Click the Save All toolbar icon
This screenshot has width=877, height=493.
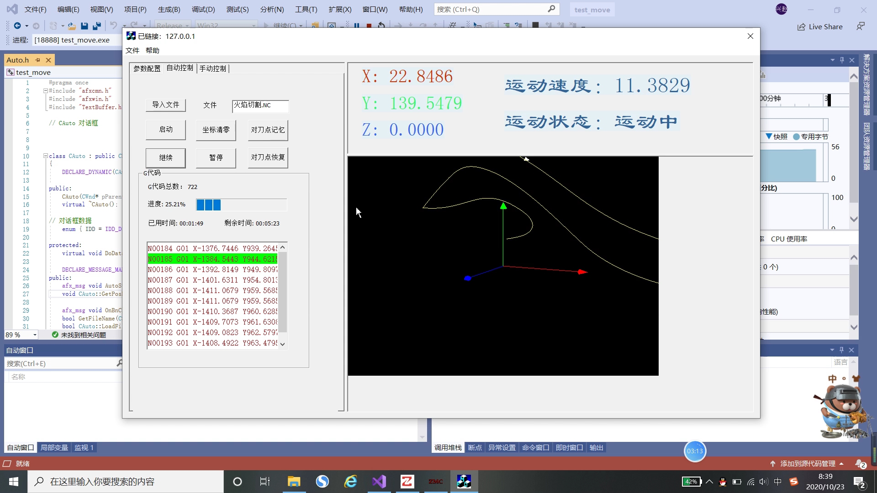pos(96,26)
